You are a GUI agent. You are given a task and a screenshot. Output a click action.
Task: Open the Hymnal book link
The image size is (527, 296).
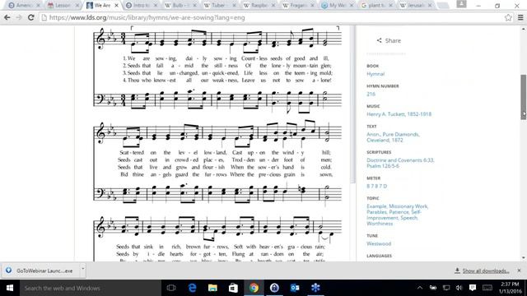click(x=375, y=74)
